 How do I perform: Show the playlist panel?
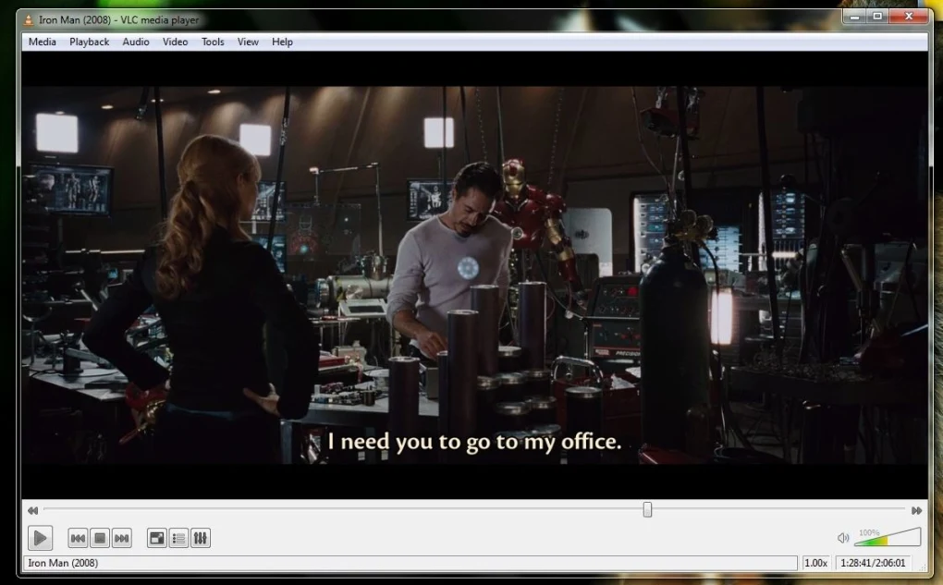click(x=178, y=538)
